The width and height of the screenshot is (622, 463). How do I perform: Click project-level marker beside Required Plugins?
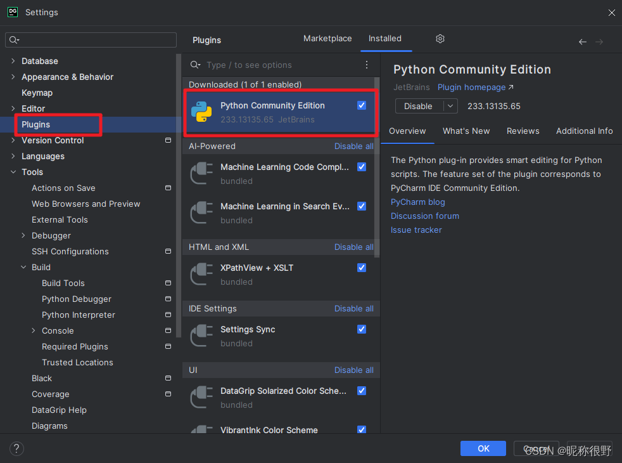tap(168, 347)
